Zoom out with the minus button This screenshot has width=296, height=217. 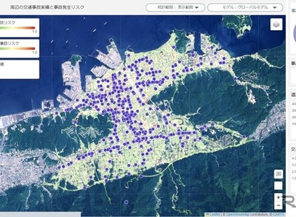[x=278, y=205]
